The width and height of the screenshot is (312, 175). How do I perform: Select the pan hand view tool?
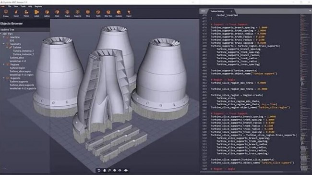104,170
